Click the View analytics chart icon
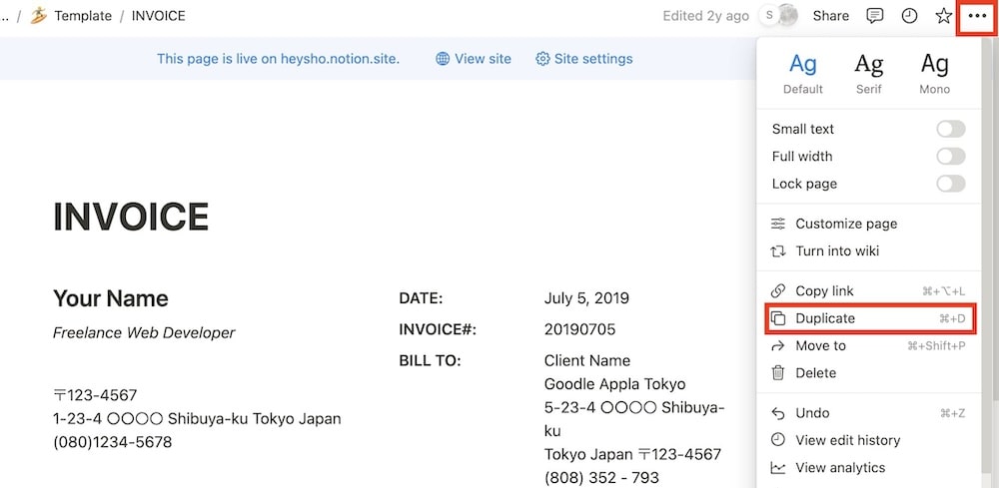Screen dimensions: 999x488 click(778, 468)
